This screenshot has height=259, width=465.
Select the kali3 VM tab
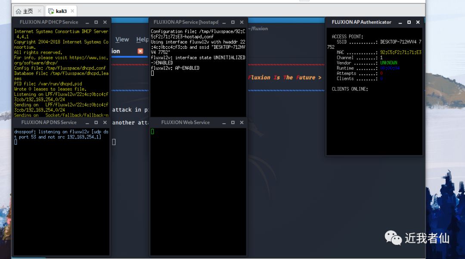62,11
